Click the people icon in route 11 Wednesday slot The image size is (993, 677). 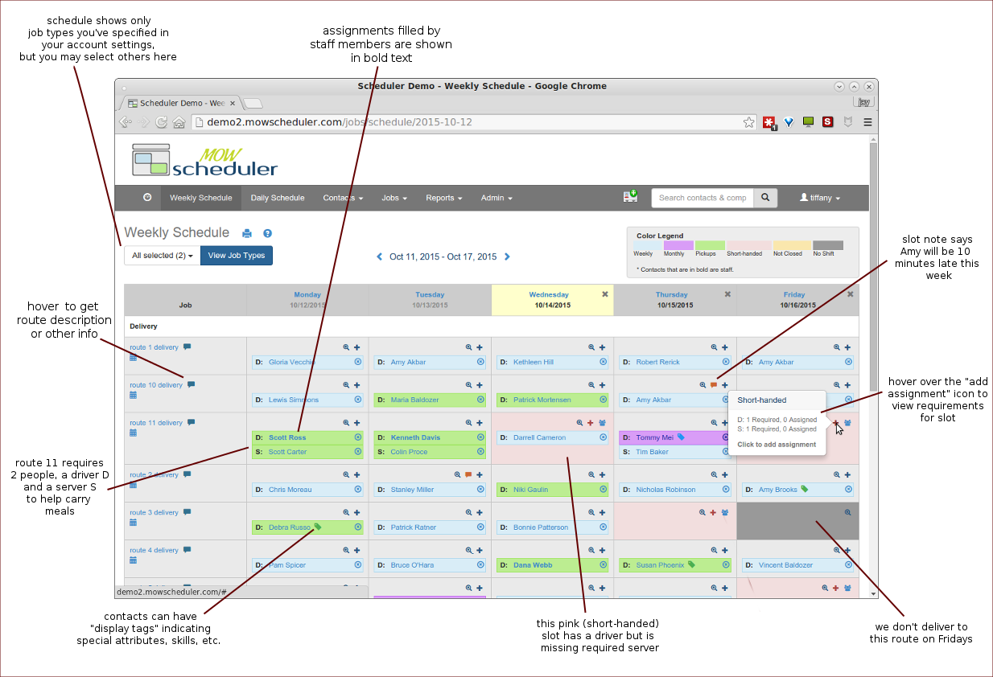[602, 422]
